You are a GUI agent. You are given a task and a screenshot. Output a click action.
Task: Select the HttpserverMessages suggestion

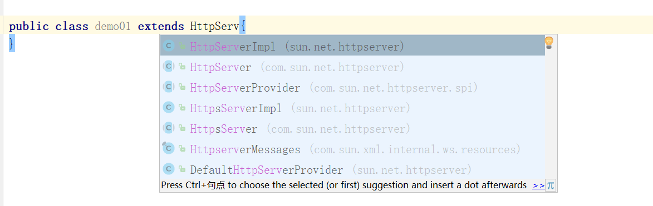coord(352,149)
